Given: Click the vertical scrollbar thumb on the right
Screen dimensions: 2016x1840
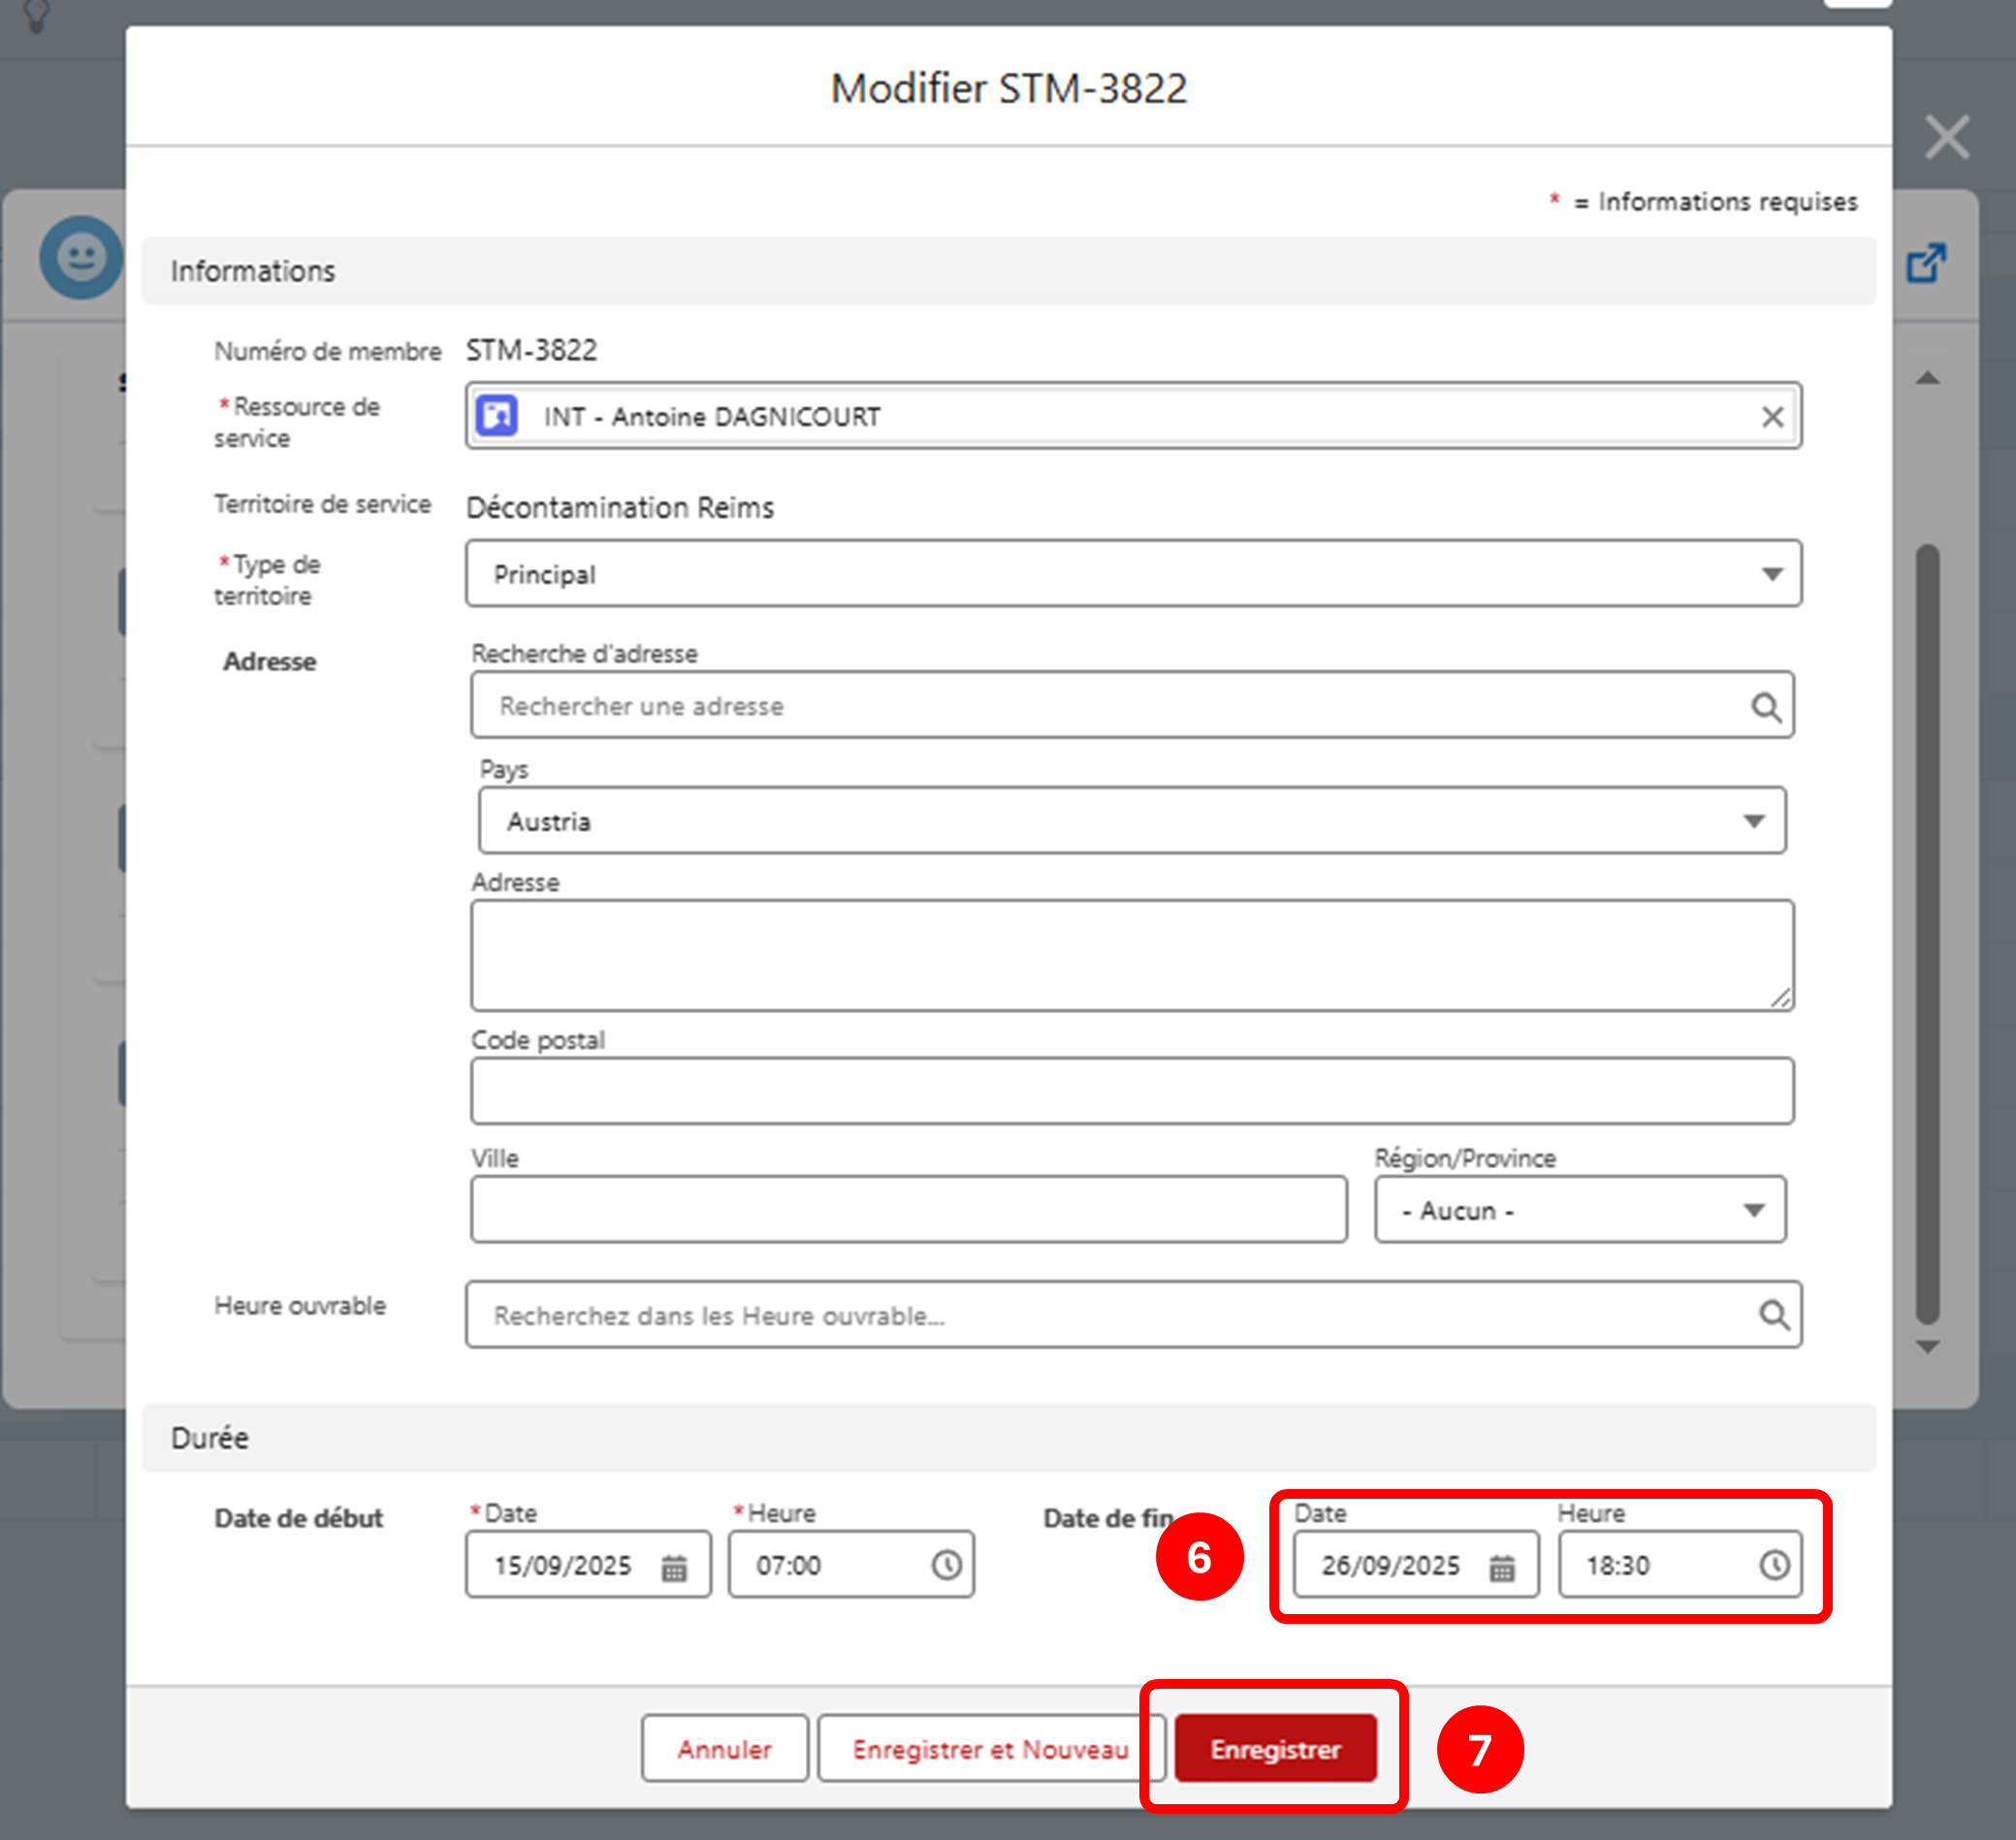Looking at the screenshot, I should click(1928, 935).
